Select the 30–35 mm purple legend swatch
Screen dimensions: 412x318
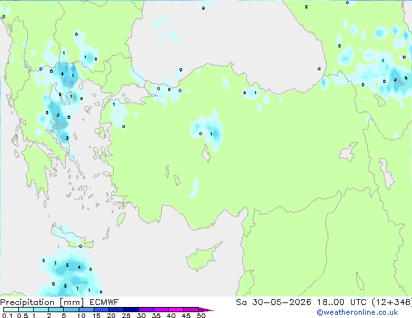[x=146, y=310]
